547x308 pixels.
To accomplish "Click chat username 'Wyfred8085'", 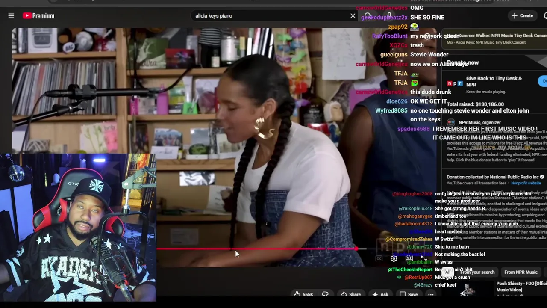I will [x=391, y=111].
